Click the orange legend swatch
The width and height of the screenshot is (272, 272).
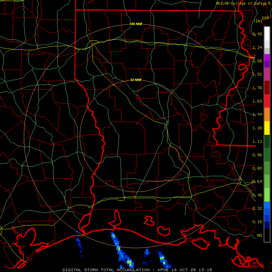coord(267,115)
